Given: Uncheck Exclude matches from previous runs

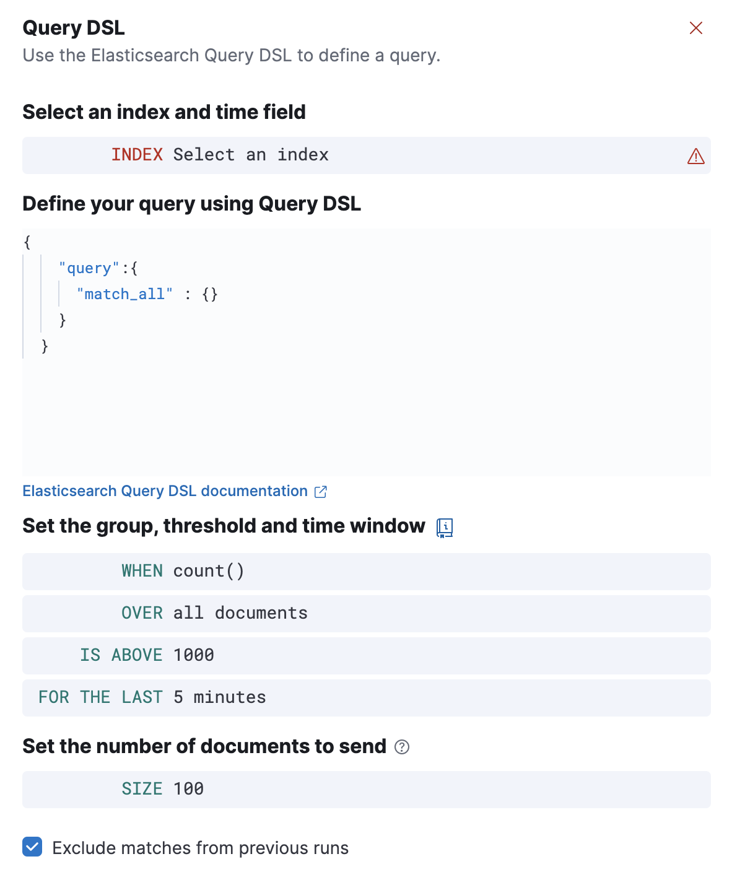Looking at the screenshot, I should [x=32, y=847].
